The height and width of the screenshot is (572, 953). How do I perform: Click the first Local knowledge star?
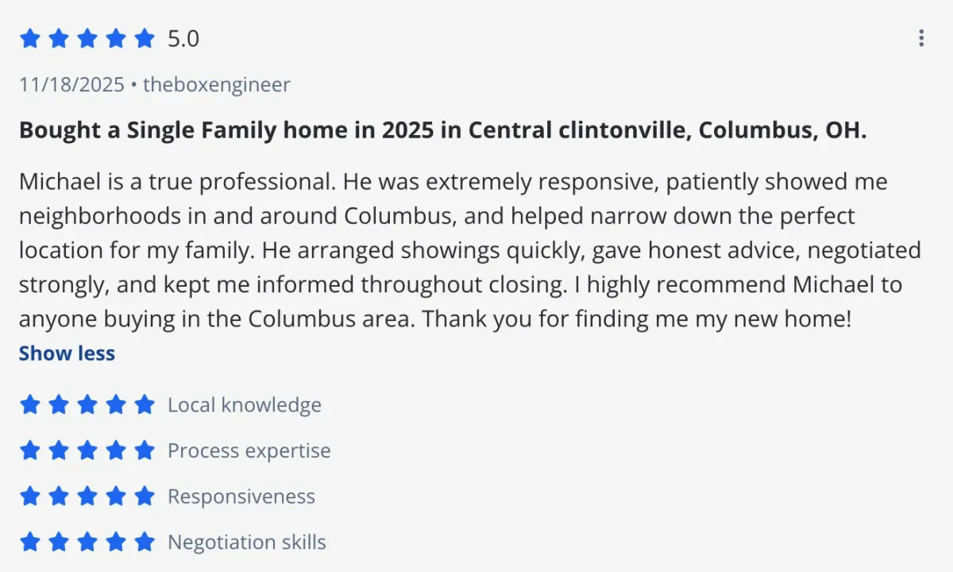29,405
